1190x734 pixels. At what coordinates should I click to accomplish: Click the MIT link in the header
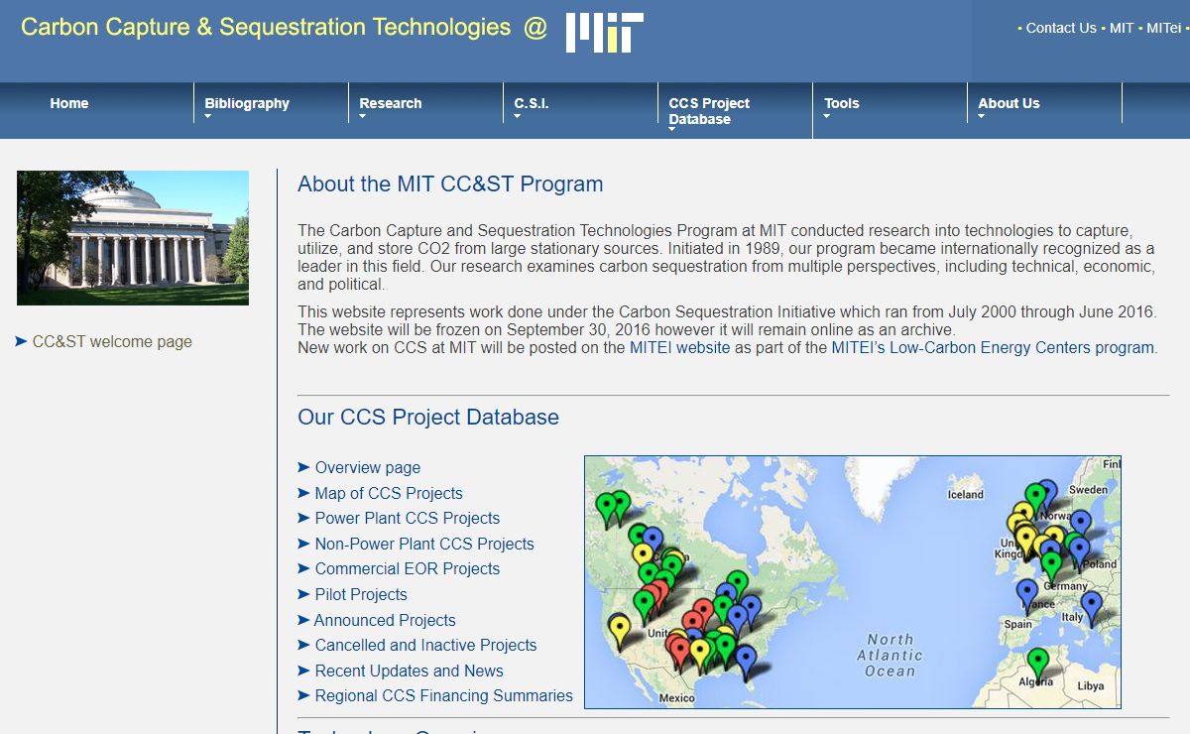click(1122, 28)
